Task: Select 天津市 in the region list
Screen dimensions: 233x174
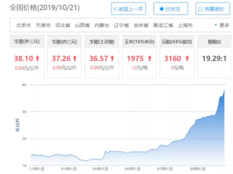Action: [43, 25]
